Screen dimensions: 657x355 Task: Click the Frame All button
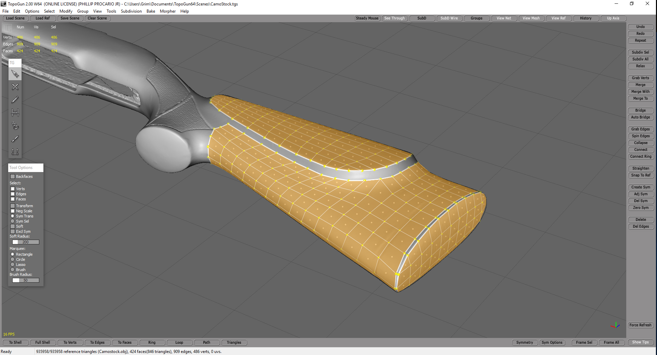[x=612, y=342]
